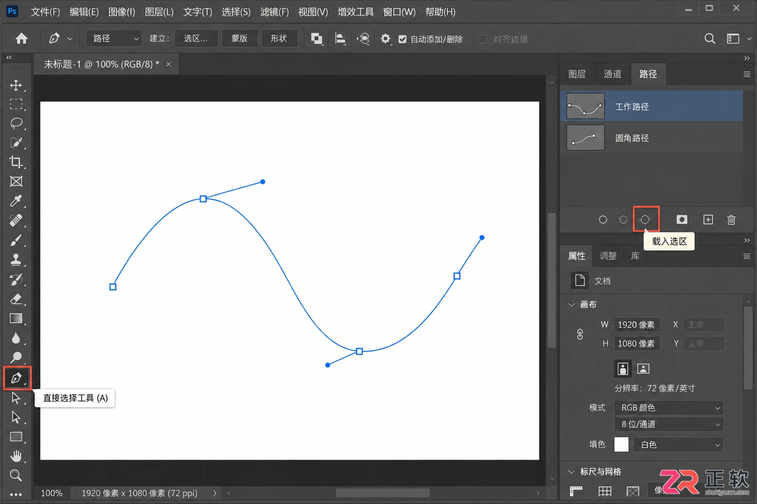The width and height of the screenshot is (757, 504).
Task: Open the 8 位/通道 bit depth dropdown
Action: tap(669, 424)
